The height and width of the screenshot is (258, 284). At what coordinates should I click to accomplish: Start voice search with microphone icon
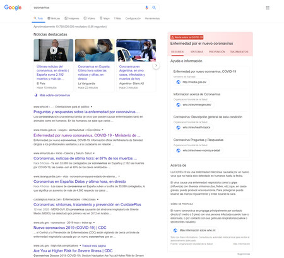(146, 8)
